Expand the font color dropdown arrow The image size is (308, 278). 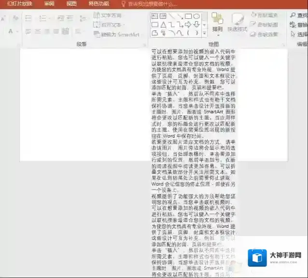click(x=17, y=31)
